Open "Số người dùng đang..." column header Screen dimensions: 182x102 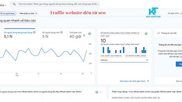point(136,56)
